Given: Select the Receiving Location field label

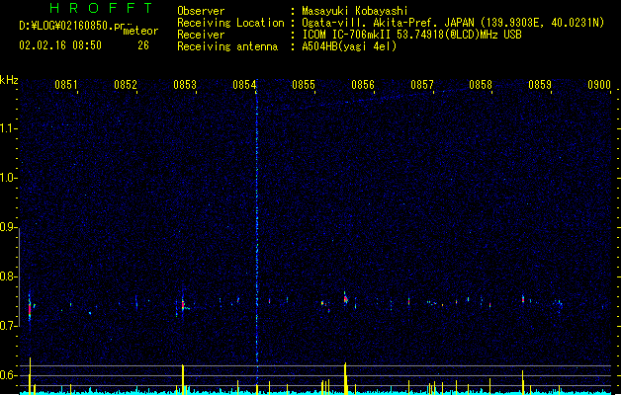Looking at the screenshot, I should 230,23.
